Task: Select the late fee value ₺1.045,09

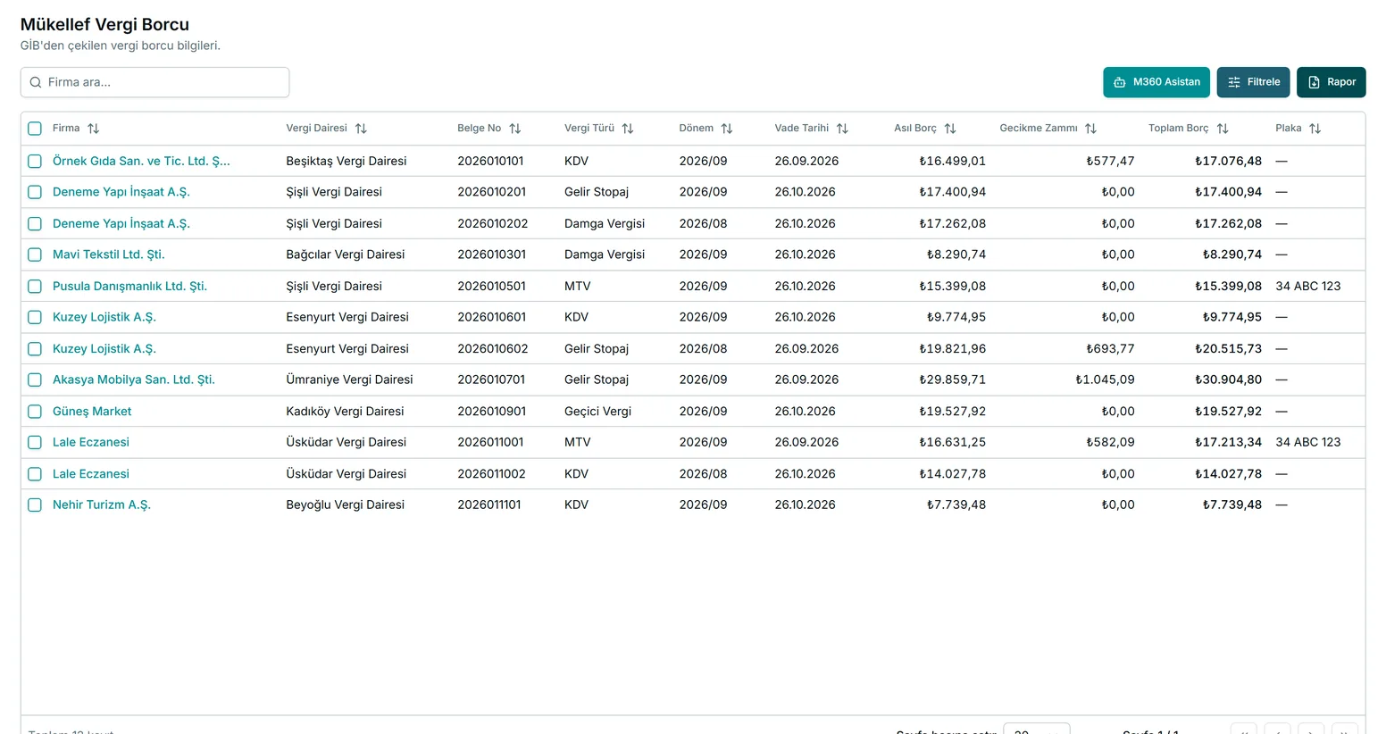Action: coord(1105,380)
